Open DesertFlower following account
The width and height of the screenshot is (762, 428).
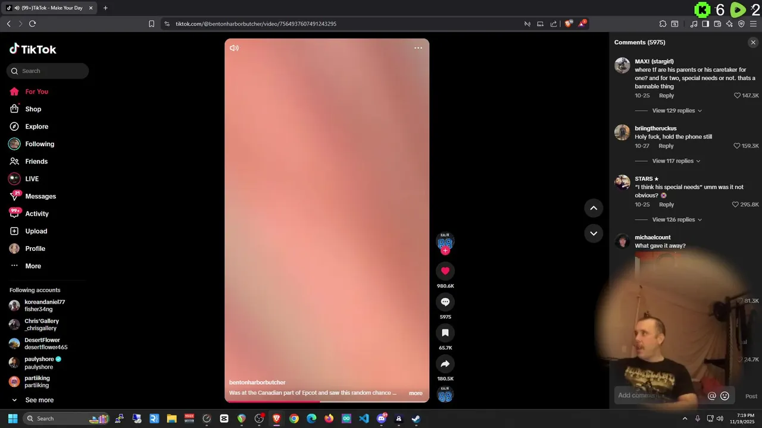click(46, 344)
